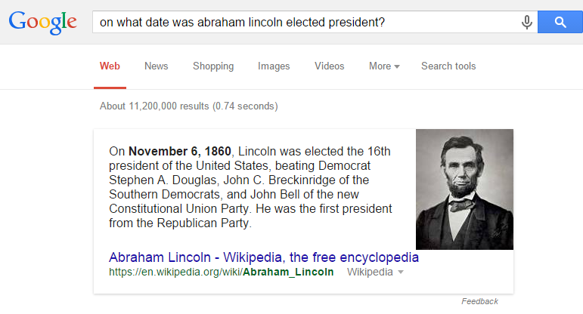Select the Web tab
583x314 pixels.
(110, 66)
